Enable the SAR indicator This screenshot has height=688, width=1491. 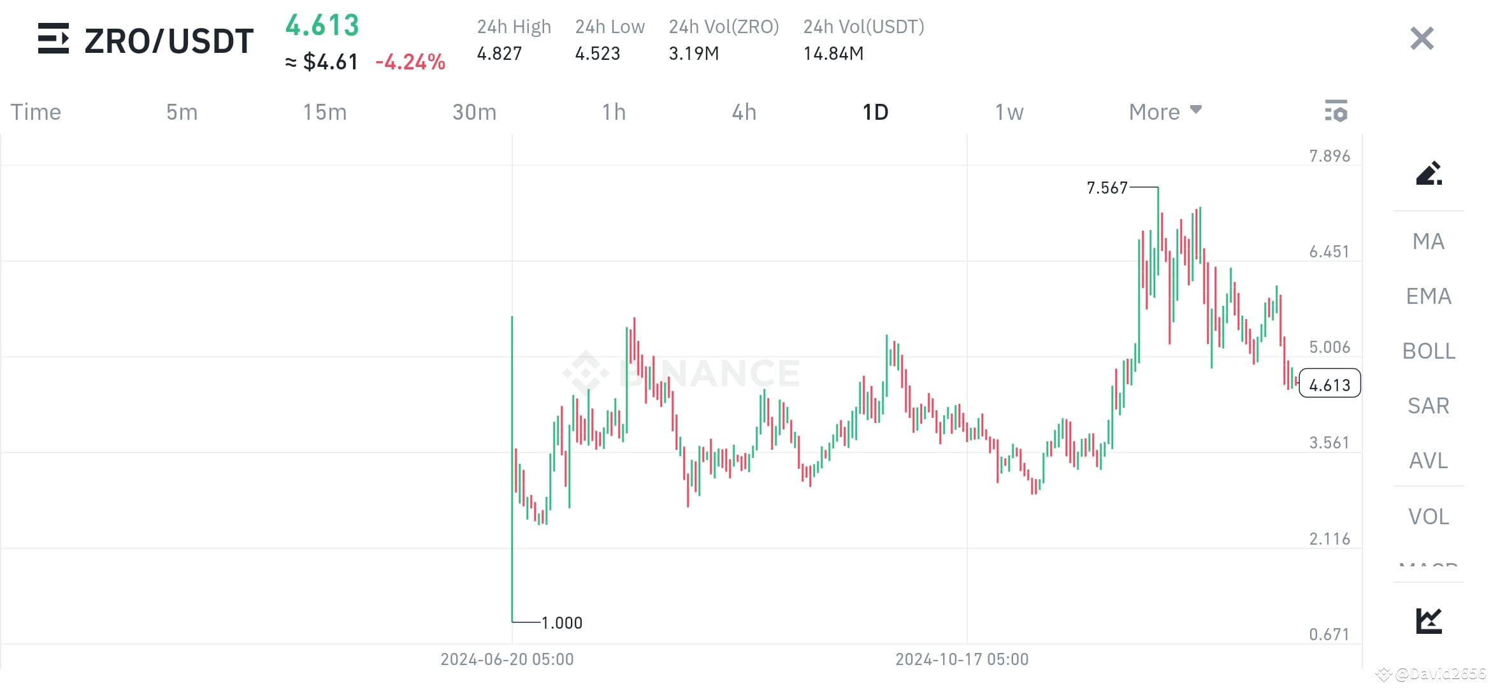point(1427,406)
